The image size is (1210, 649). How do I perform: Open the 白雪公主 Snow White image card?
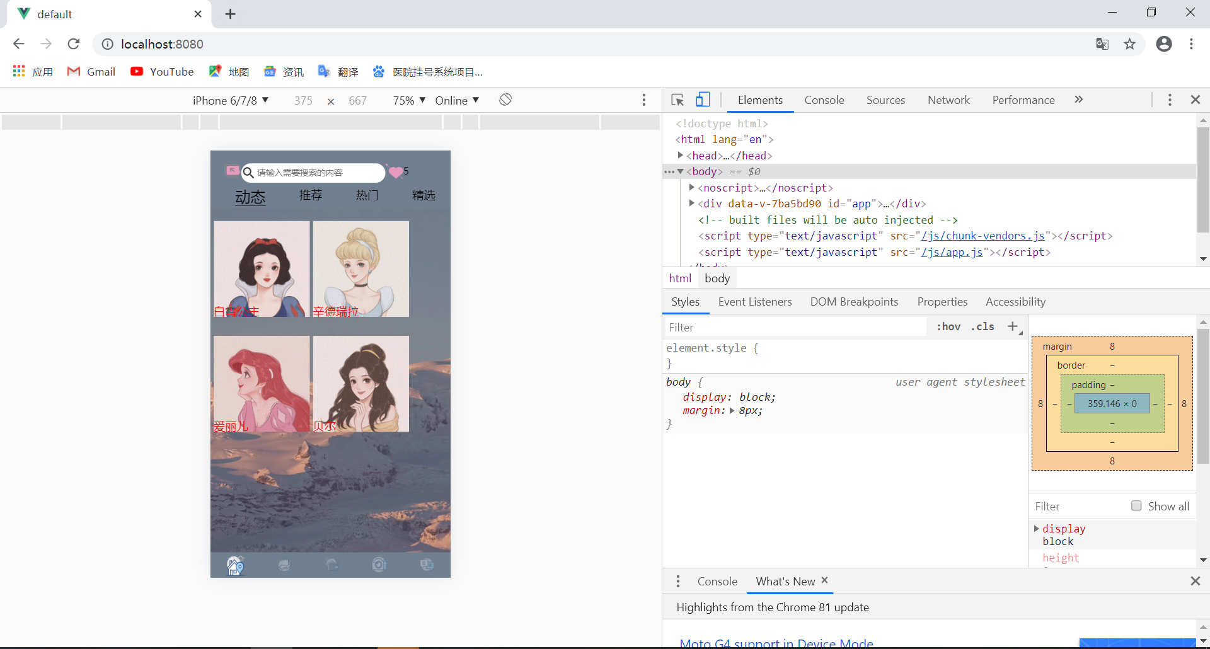click(x=262, y=269)
